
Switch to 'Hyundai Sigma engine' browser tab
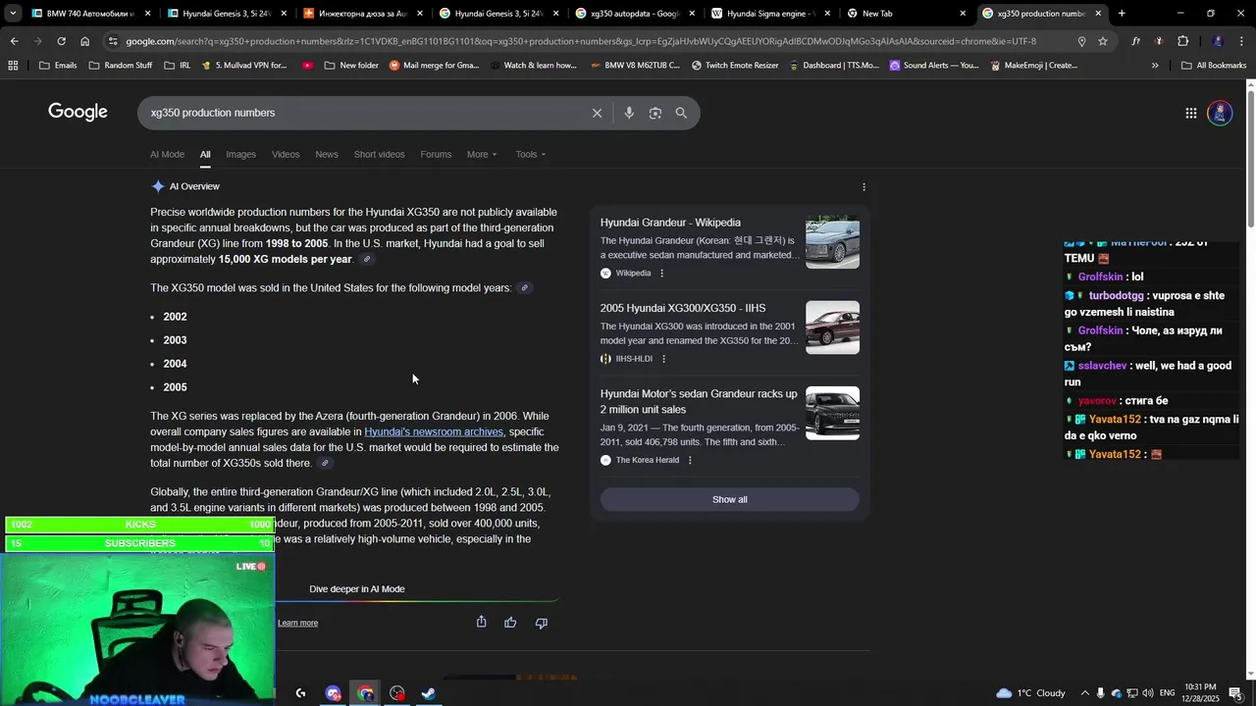coord(770,14)
